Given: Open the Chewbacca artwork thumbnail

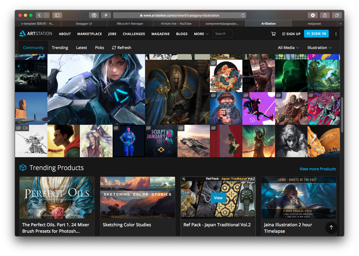Looking at the screenshot, I should pos(259,76).
